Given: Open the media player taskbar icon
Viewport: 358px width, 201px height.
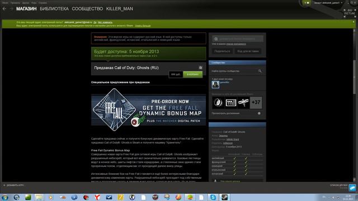Looking at the screenshot, I should (x=51, y=197).
